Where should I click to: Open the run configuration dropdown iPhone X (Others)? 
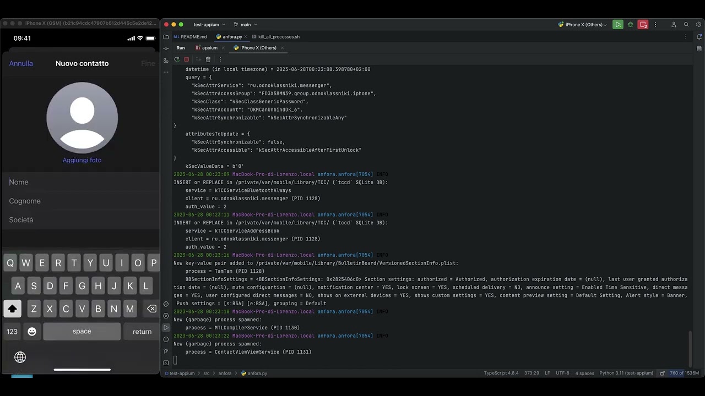583,25
